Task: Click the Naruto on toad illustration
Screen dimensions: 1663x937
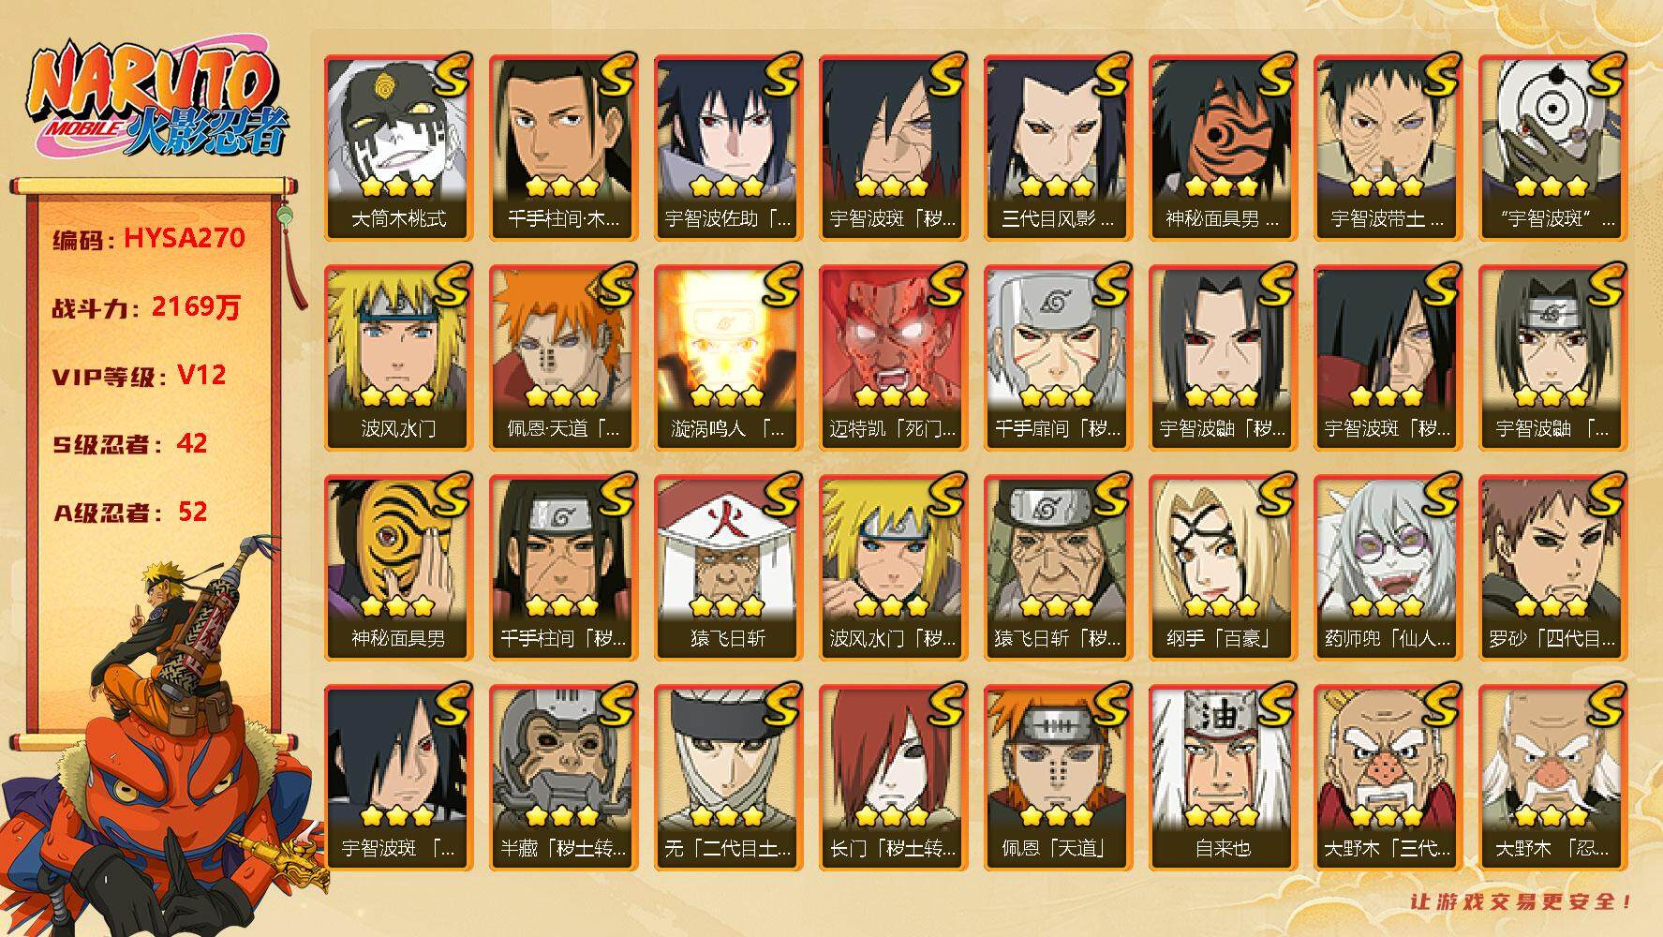Action: tap(164, 740)
